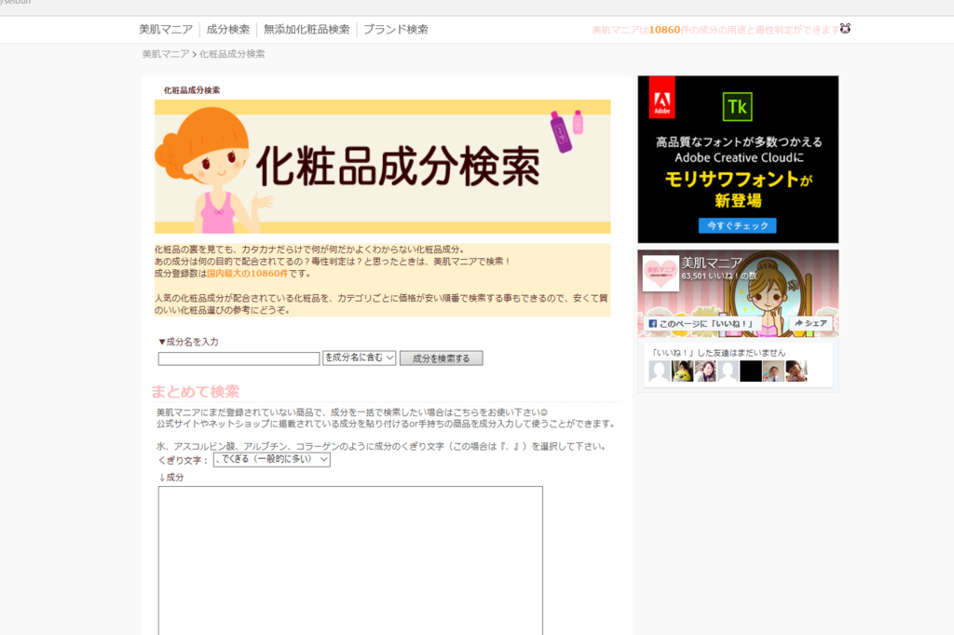
Task: Open the を成分名に含む match-type dropdown
Action: pos(360,358)
